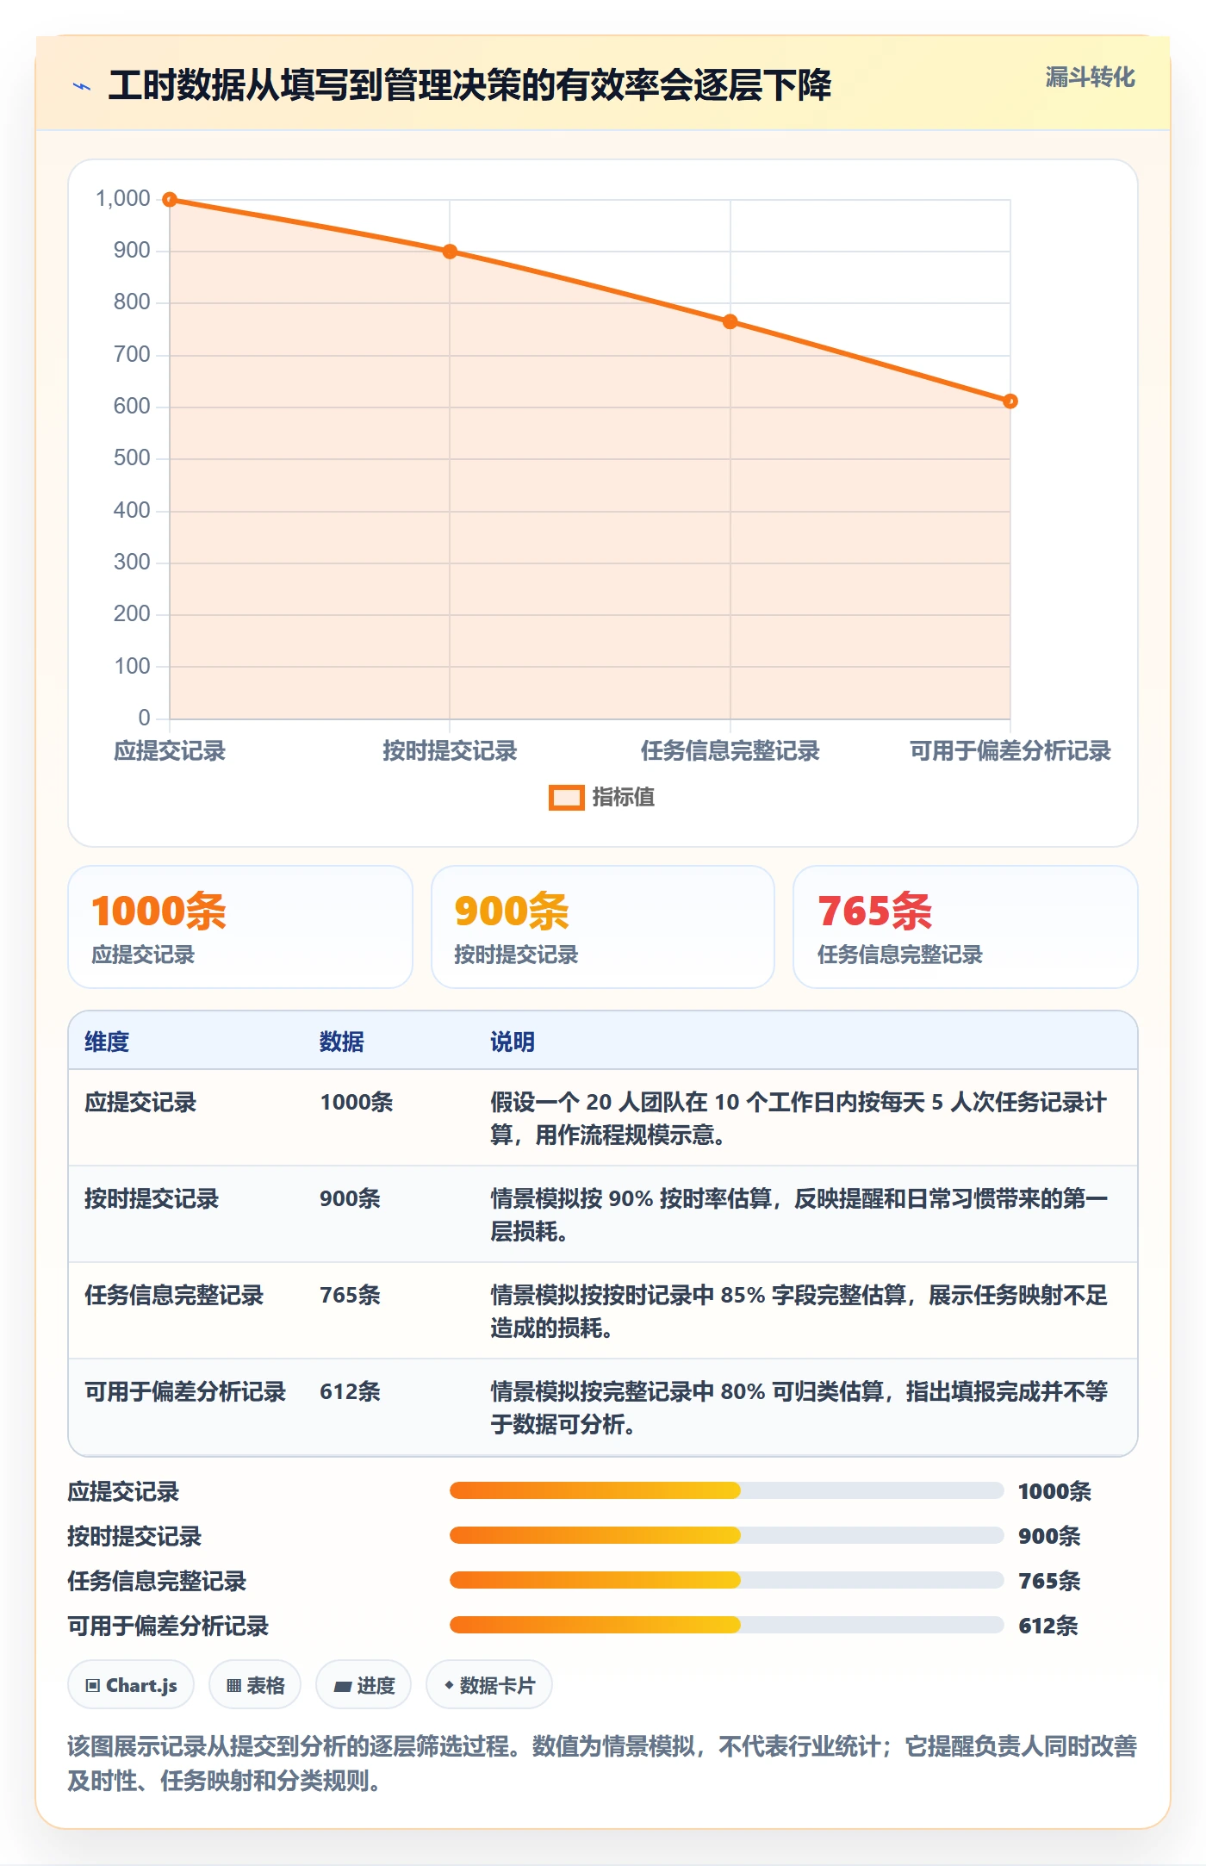The height and width of the screenshot is (1866, 1206).
Task: Click the description mentioning 90% 按时率估算
Action: (799, 1215)
